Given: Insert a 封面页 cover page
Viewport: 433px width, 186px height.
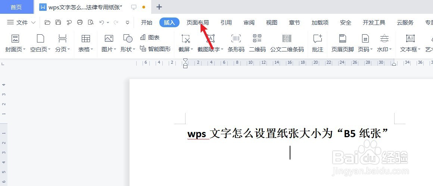Looking at the screenshot, I should [x=15, y=38].
